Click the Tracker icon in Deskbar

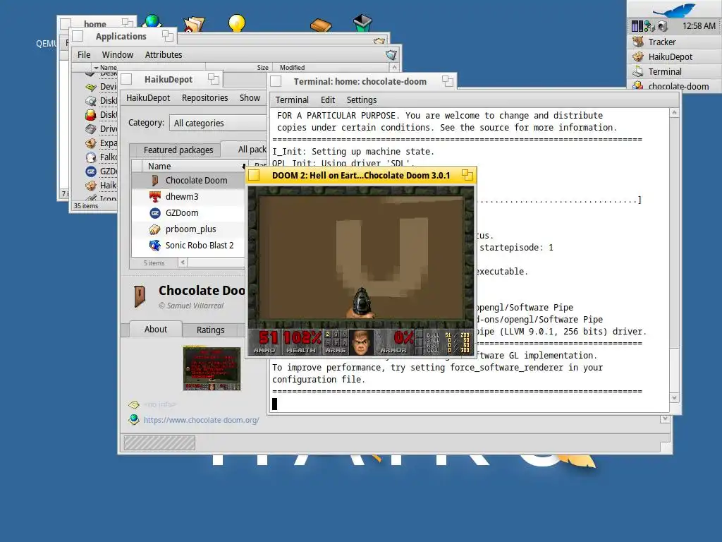[x=638, y=42]
